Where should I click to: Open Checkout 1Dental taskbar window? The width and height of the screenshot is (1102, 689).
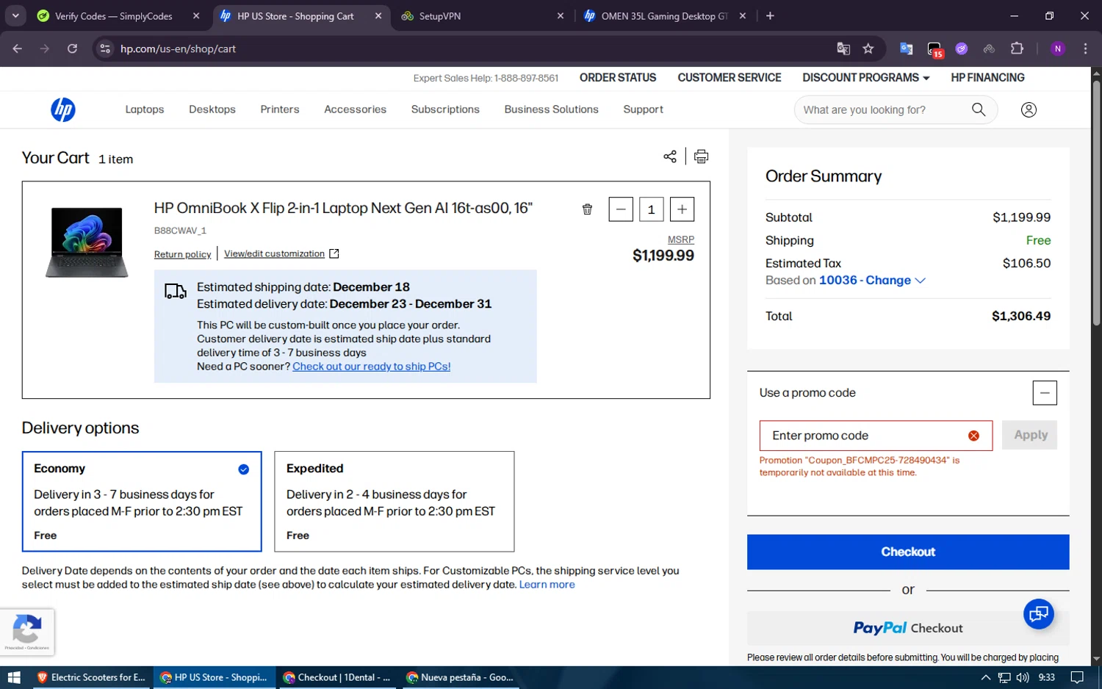tap(336, 677)
